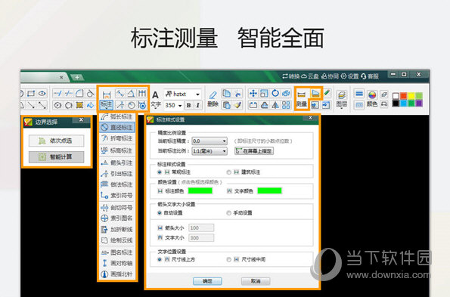Select 折弯标注 from the annotation menu
This screenshot has width=450, height=297.
[117, 138]
